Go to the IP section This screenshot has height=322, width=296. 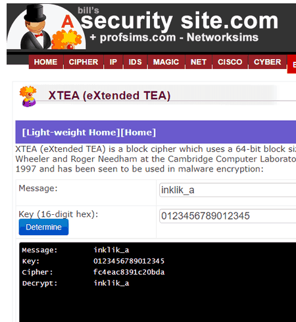click(113, 62)
